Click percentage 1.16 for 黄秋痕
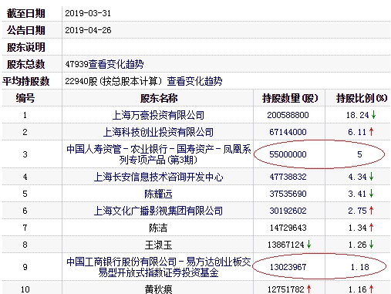 tap(357, 289)
